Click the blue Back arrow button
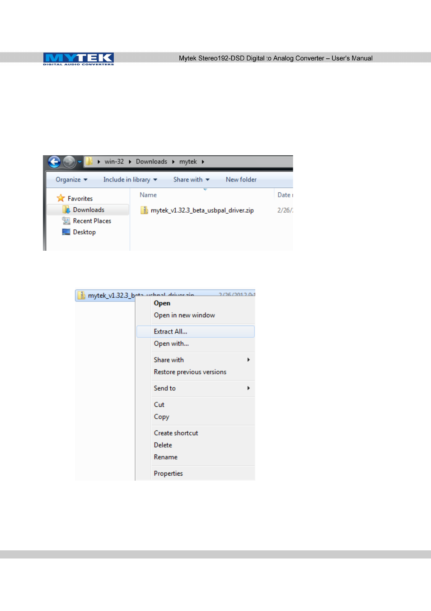Screen dimensions: 431x611 coord(54,162)
